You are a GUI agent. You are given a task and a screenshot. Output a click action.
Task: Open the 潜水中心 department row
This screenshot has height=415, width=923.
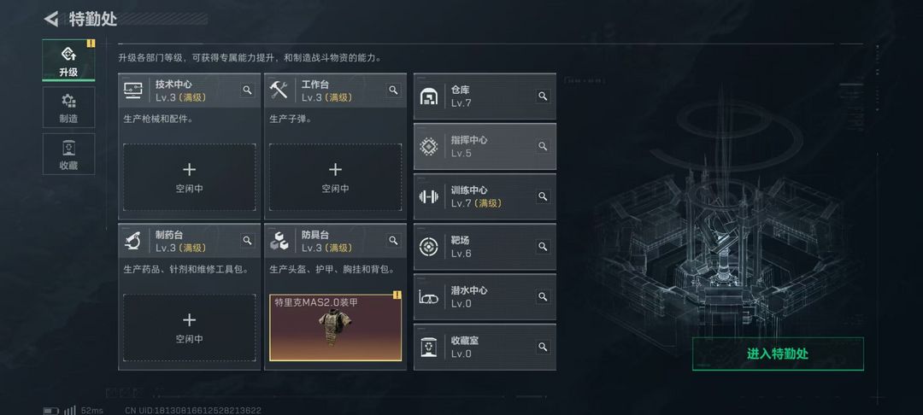tap(485, 297)
